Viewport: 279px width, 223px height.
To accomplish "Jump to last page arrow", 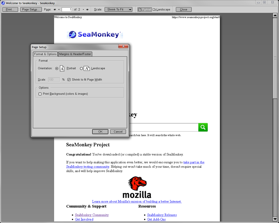I will (x=87, y=9).
